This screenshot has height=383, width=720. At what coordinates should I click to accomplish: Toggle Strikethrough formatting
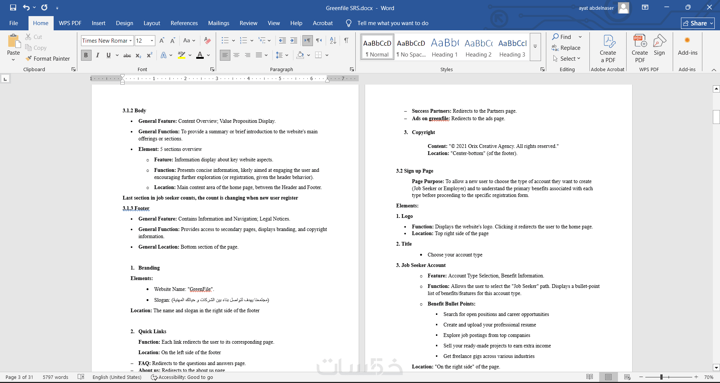(127, 55)
